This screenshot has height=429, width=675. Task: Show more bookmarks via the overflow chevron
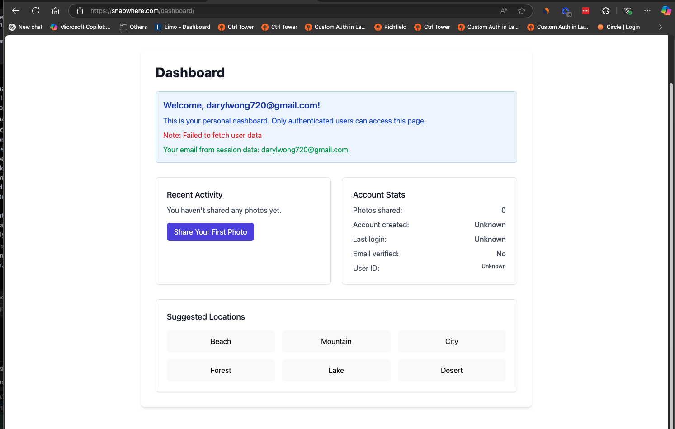coord(660,27)
